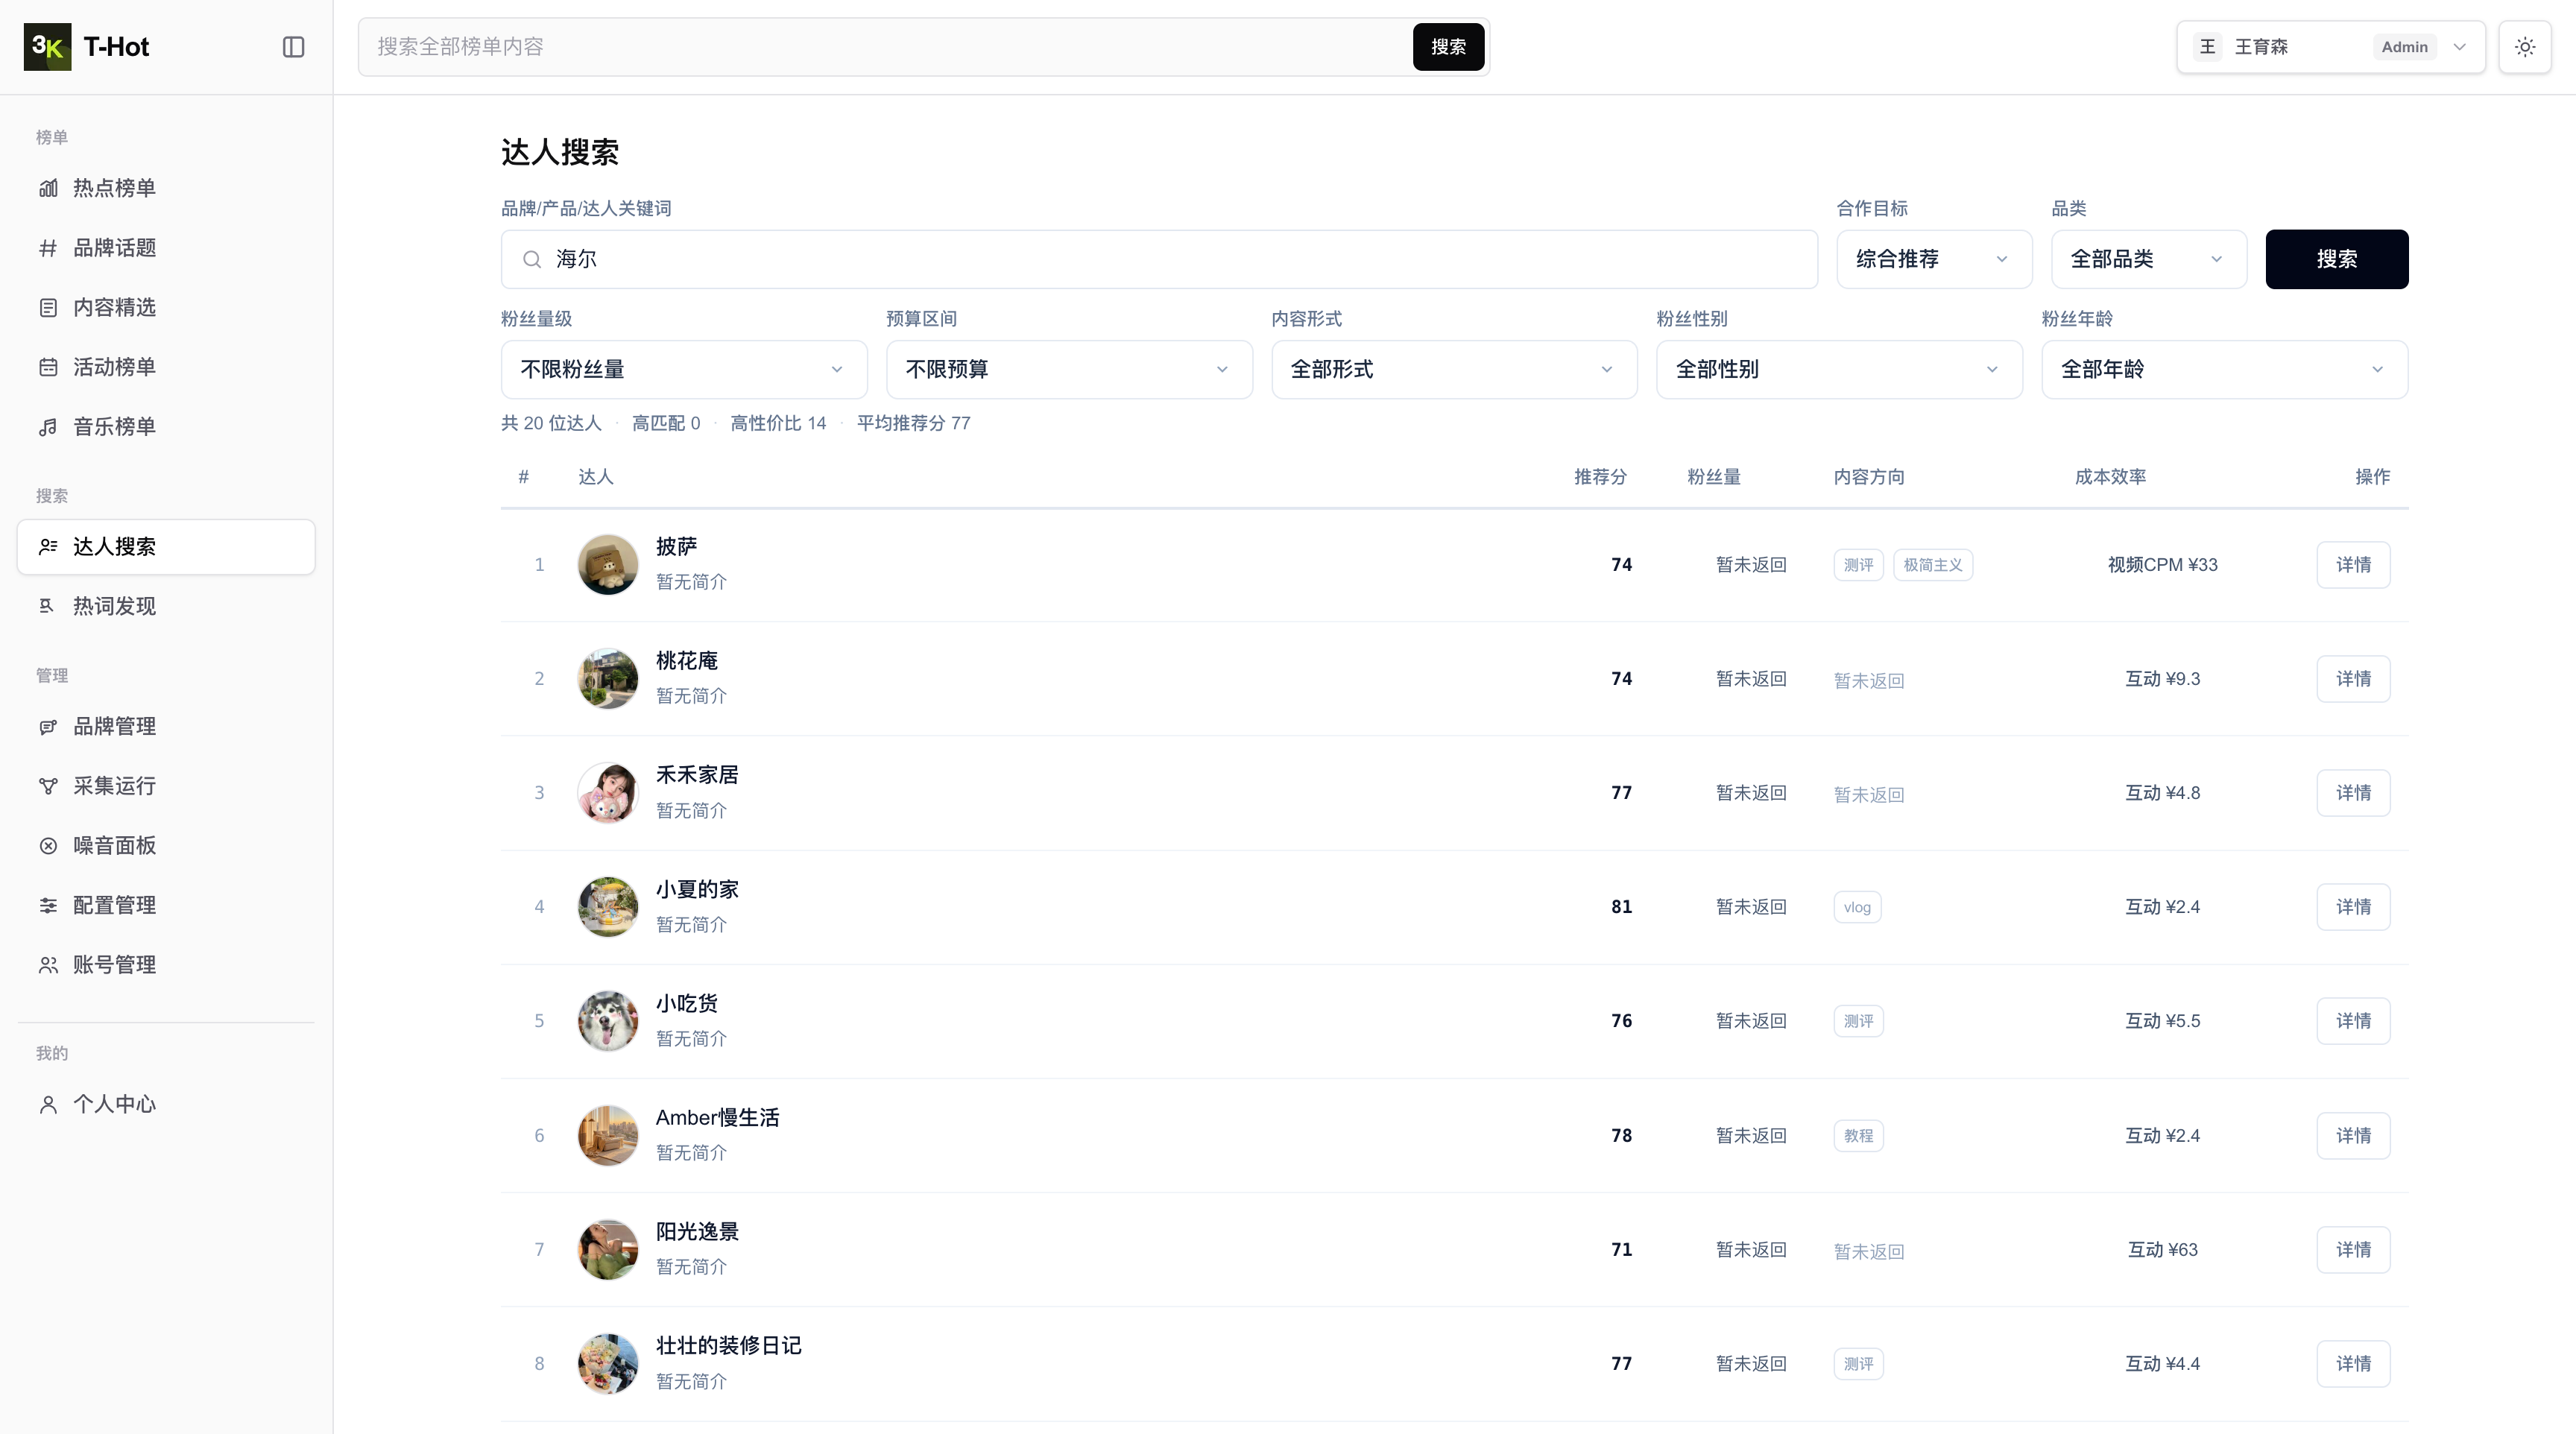Click the 达人搜索 sidebar icon
The image size is (2576, 1434).
point(48,546)
